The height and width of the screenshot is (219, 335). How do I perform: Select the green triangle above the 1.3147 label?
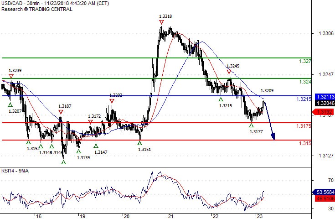point(96,146)
